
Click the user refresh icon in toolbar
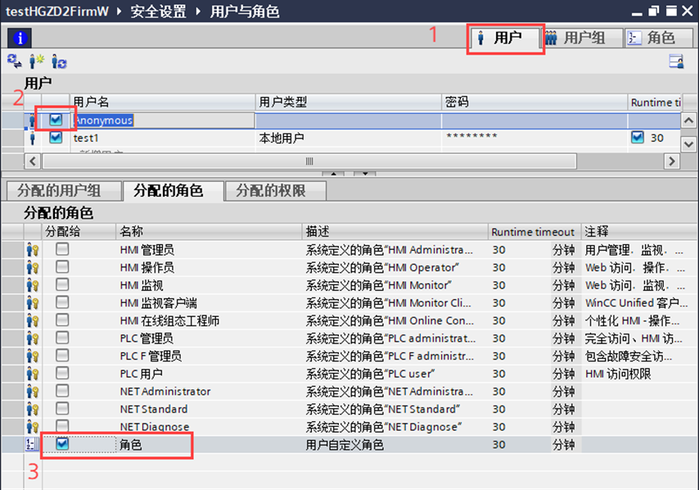(x=59, y=61)
